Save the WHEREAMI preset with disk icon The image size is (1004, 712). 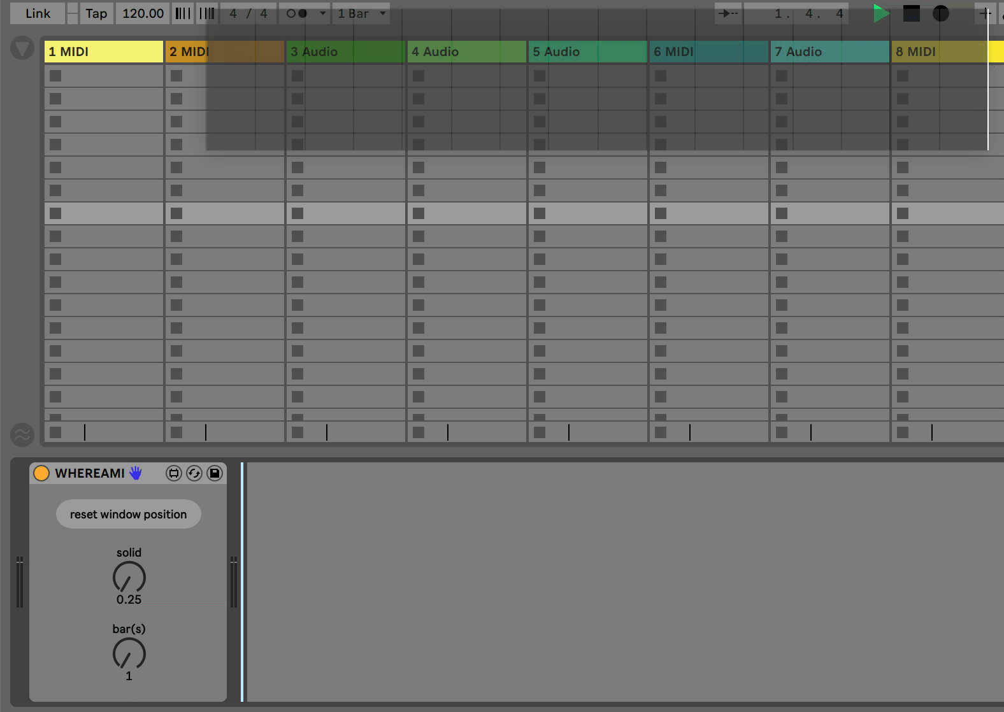point(215,473)
